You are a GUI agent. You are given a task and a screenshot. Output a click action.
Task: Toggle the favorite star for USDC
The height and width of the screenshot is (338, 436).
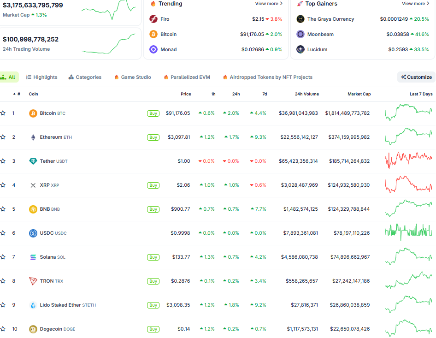[3, 233]
